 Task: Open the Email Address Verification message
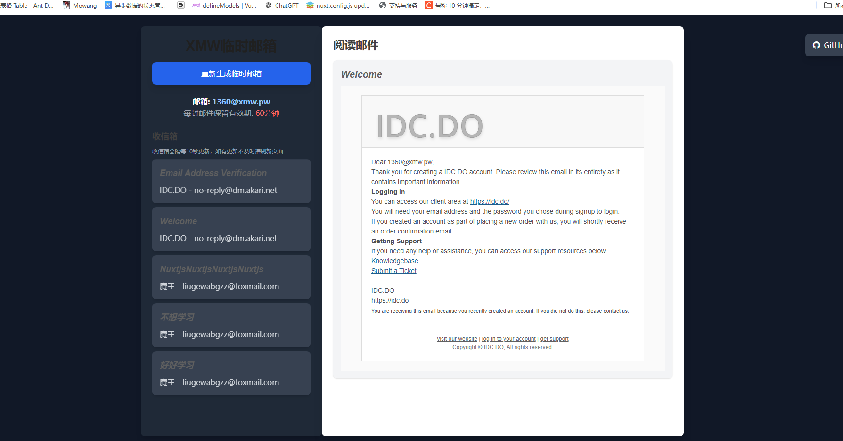click(x=231, y=181)
